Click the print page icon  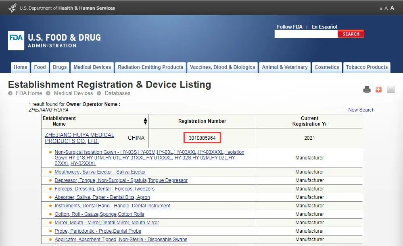point(367,89)
